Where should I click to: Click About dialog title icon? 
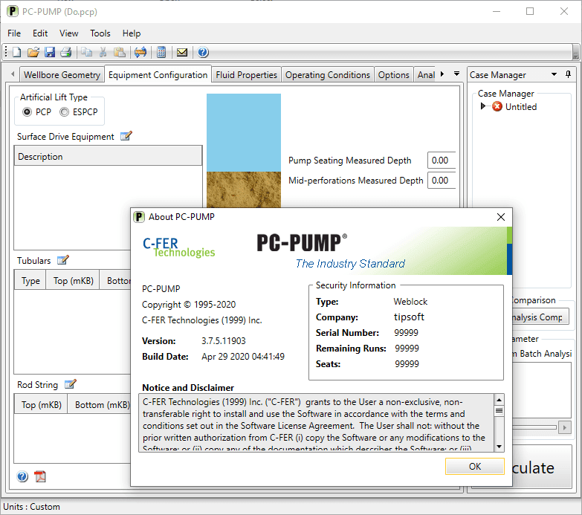(139, 217)
